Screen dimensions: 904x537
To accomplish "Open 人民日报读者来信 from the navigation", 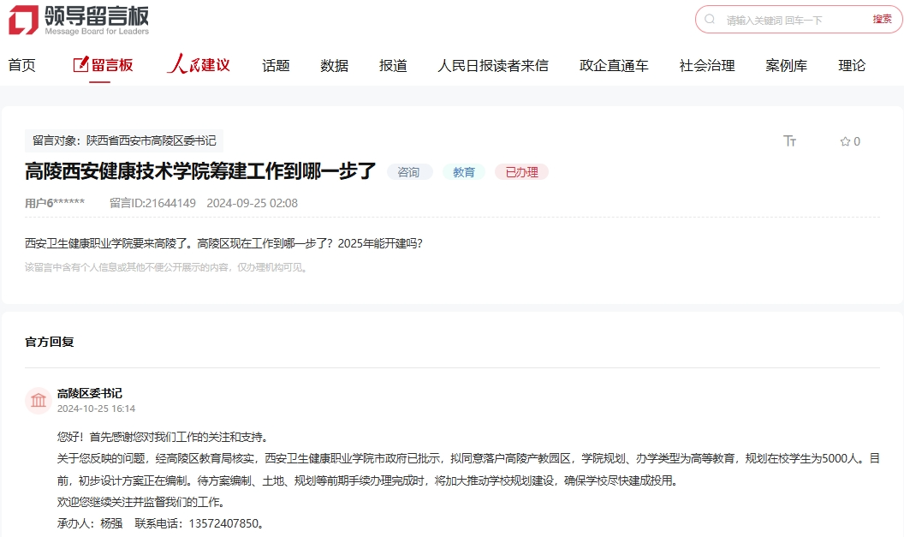I will [x=492, y=64].
